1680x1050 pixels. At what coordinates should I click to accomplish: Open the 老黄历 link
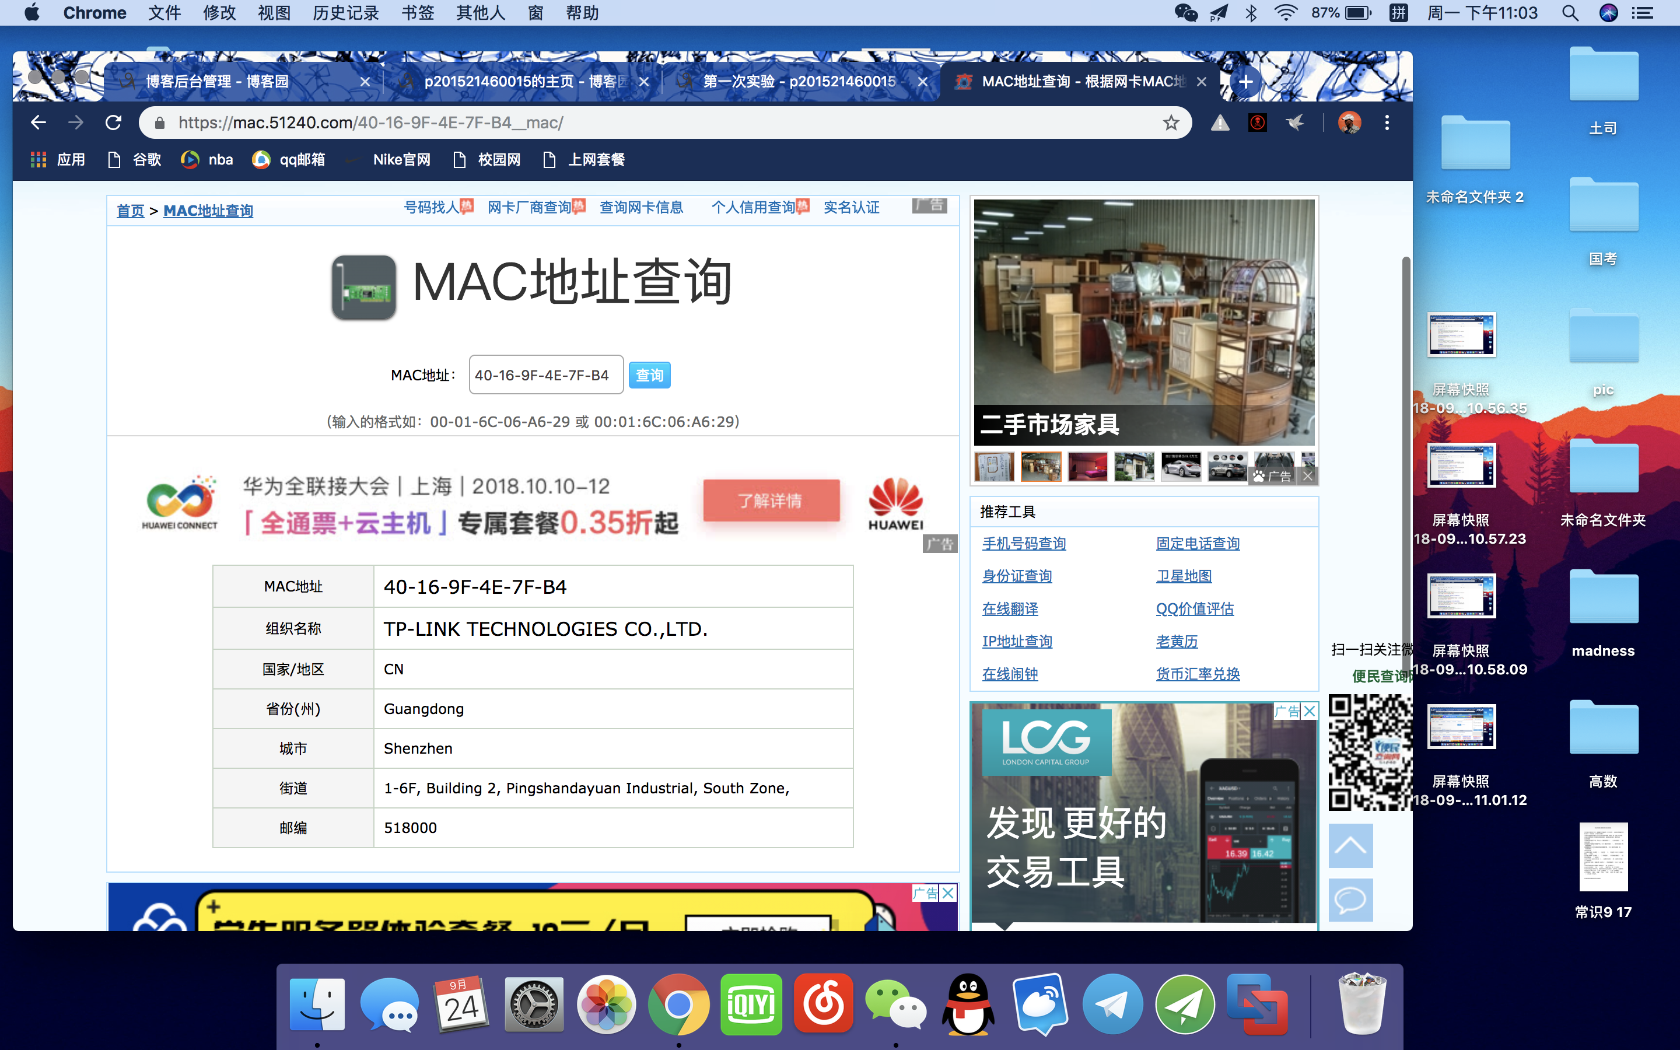coord(1177,641)
